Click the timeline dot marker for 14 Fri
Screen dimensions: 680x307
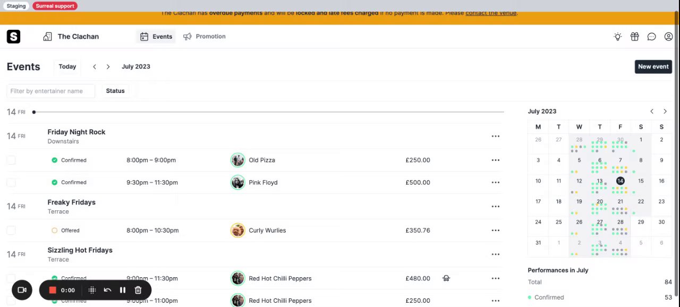[34, 112]
